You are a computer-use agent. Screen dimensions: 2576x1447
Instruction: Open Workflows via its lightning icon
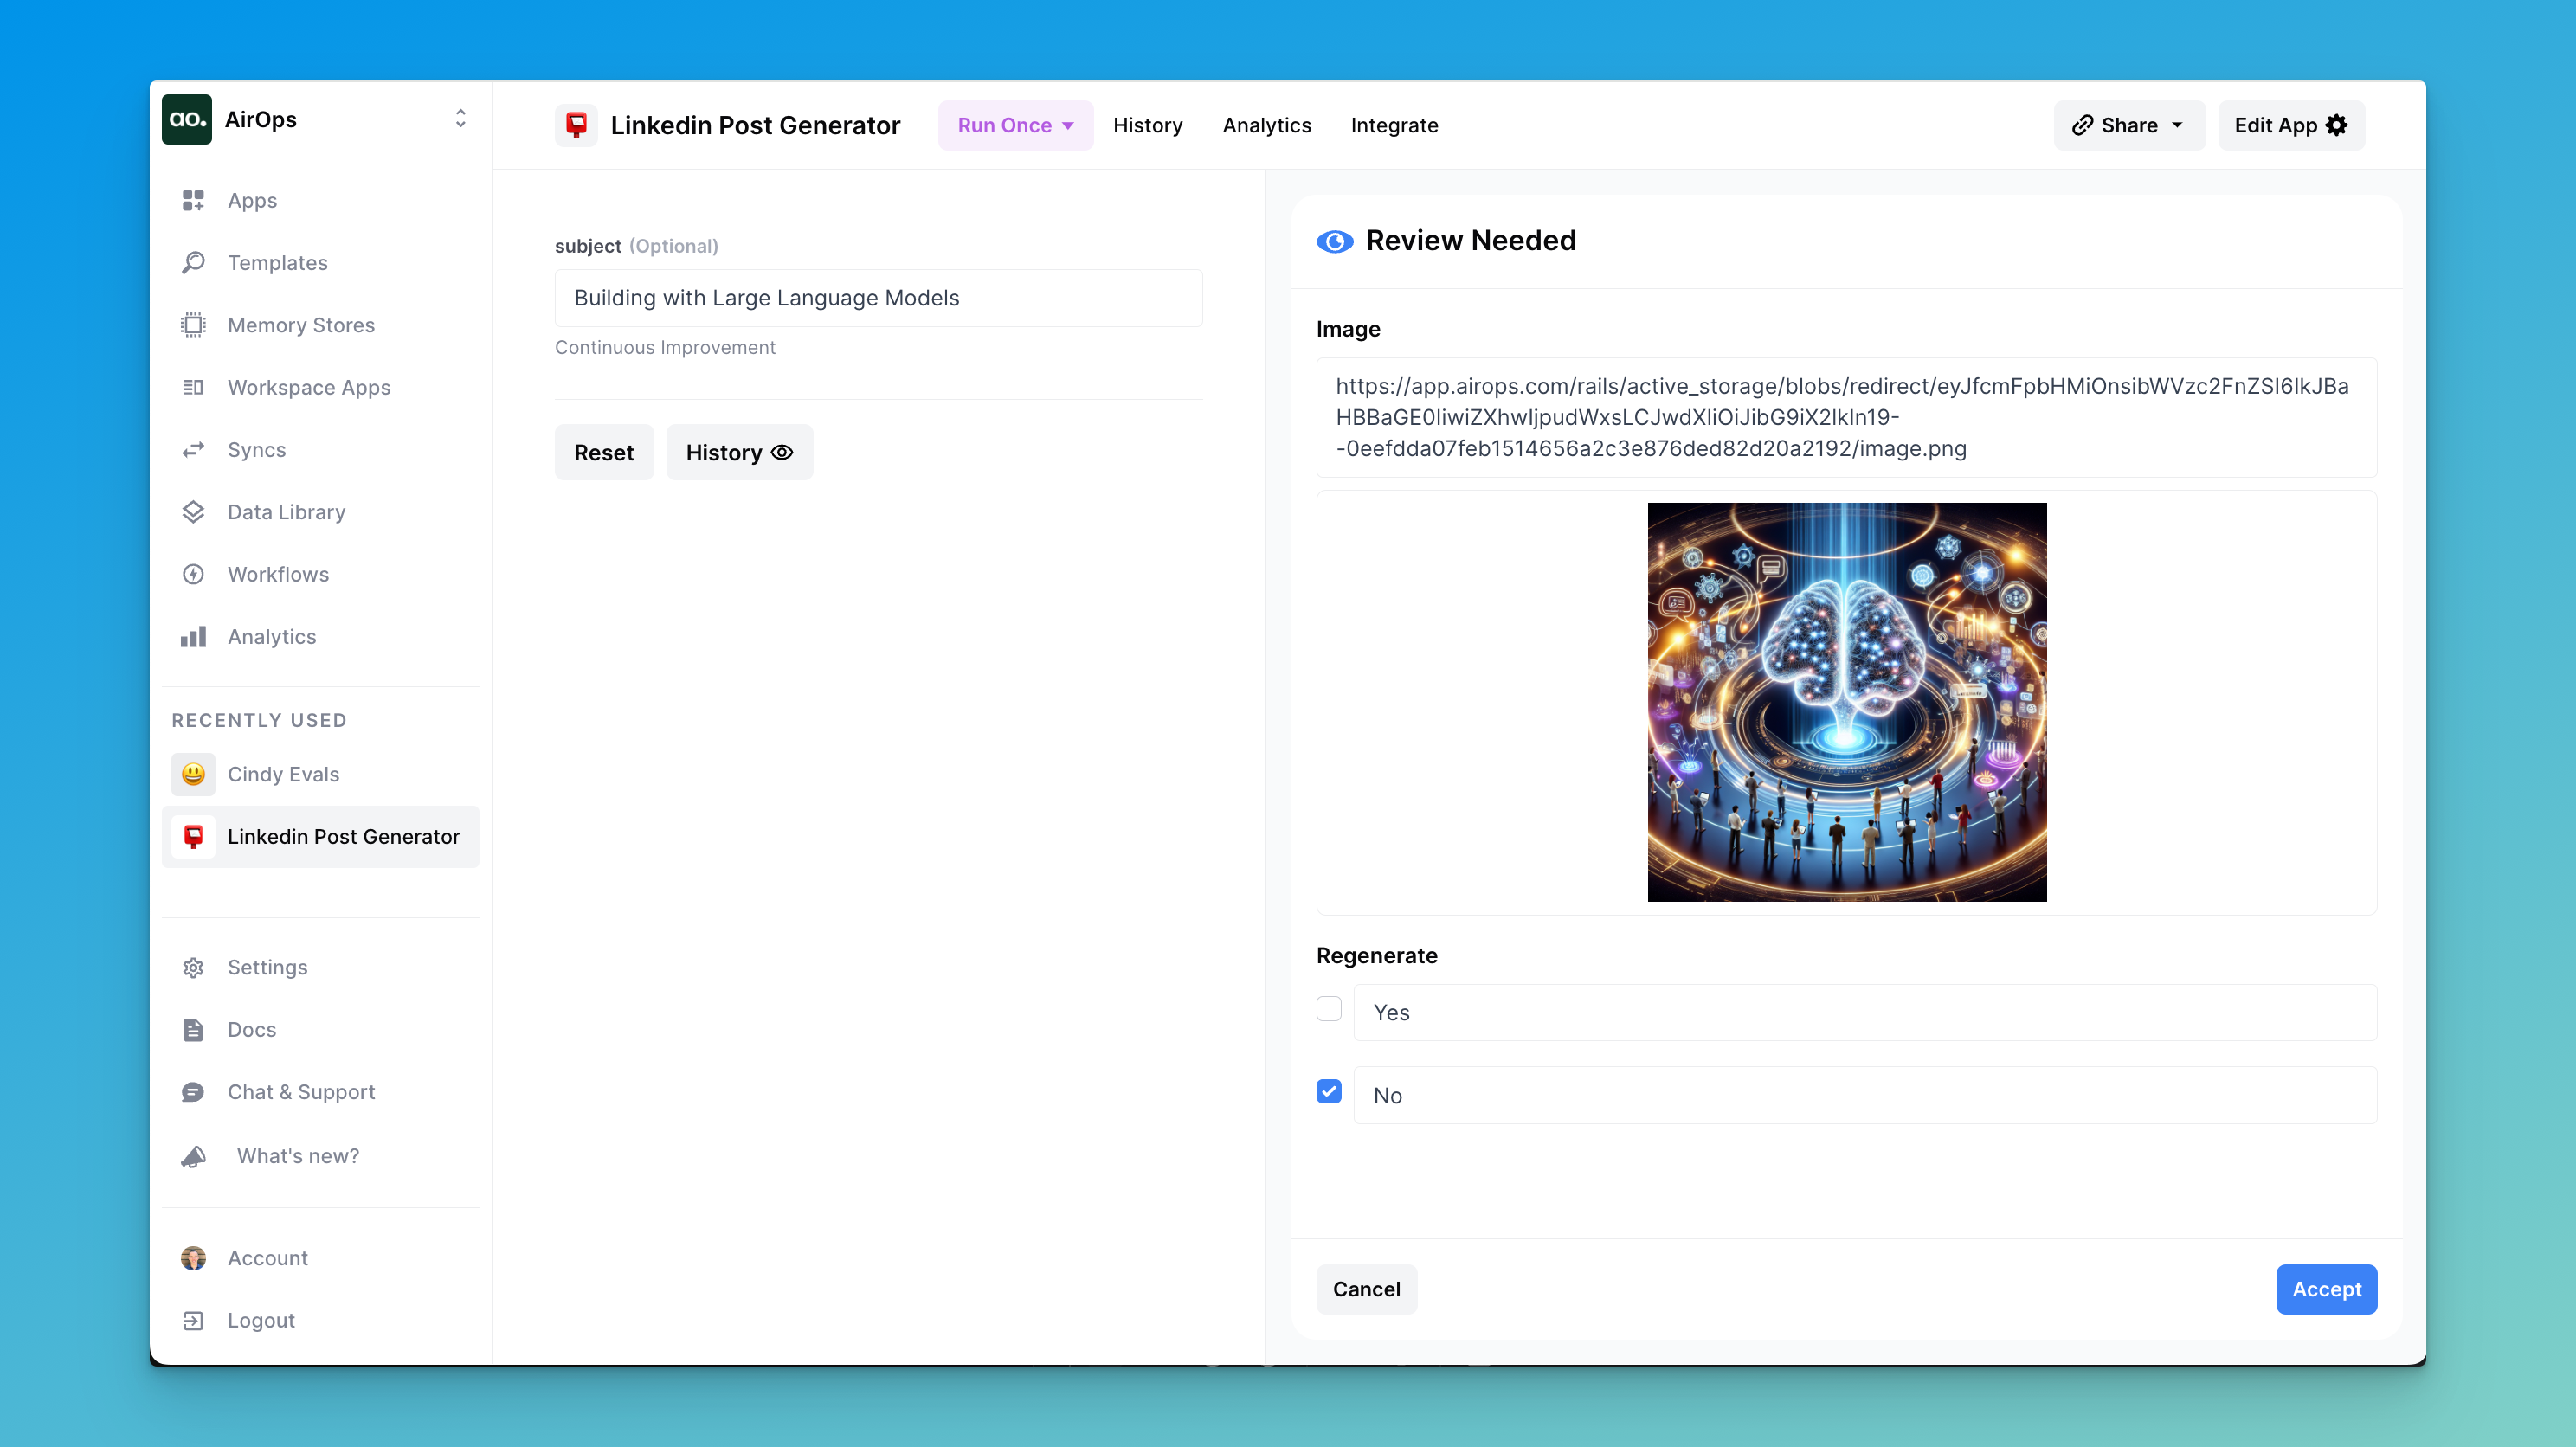(x=193, y=574)
